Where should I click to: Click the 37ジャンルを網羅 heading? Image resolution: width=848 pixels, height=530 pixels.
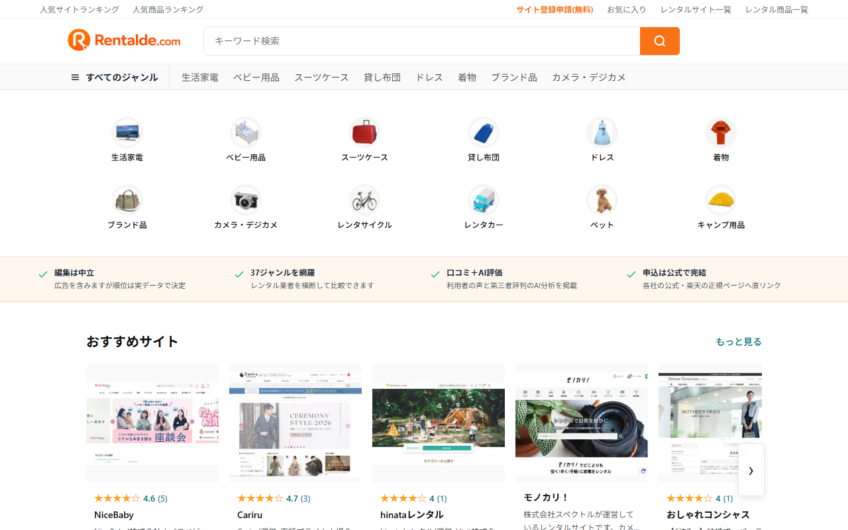click(283, 273)
